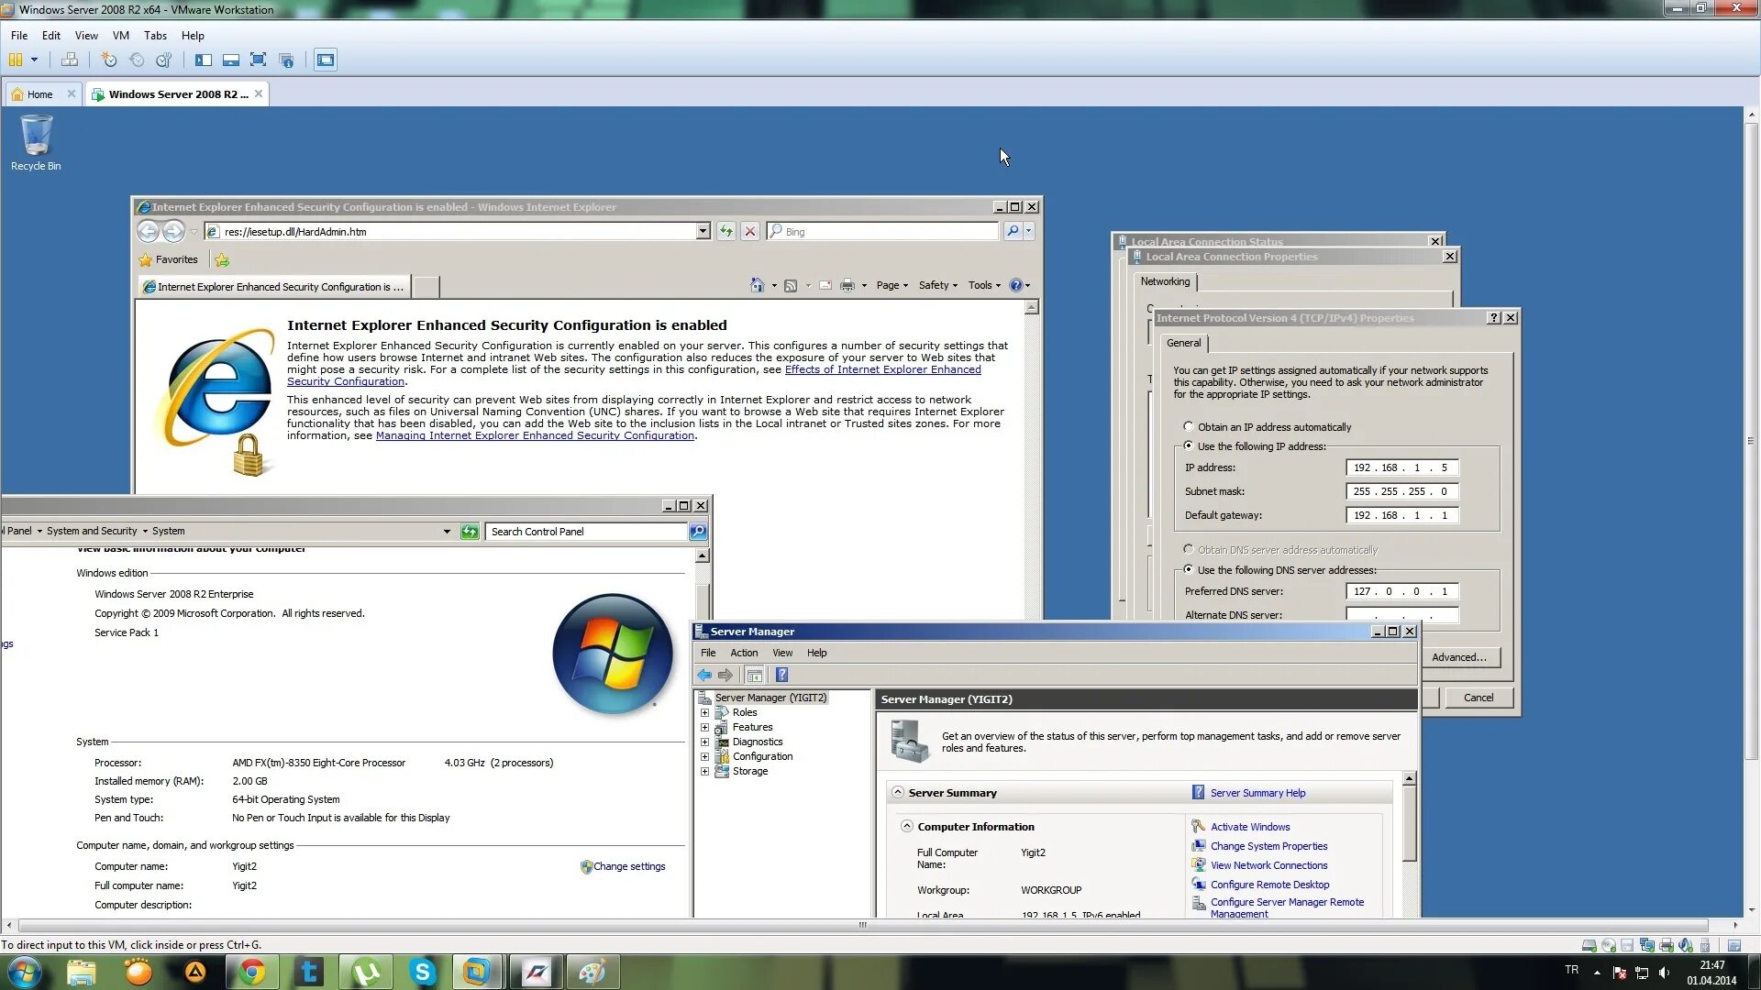Viewport: 1761px width, 990px height.
Task: Click the Internet Explorer stop icon
Action: (x=750, y=232)
